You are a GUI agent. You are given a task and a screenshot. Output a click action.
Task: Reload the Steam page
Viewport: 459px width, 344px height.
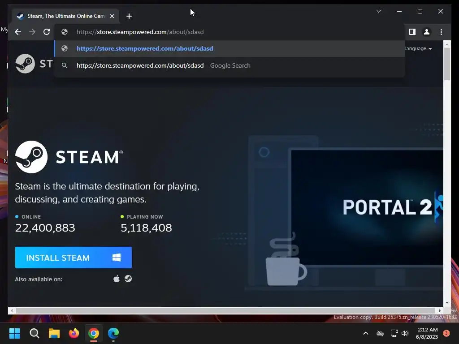click(47, 32)
